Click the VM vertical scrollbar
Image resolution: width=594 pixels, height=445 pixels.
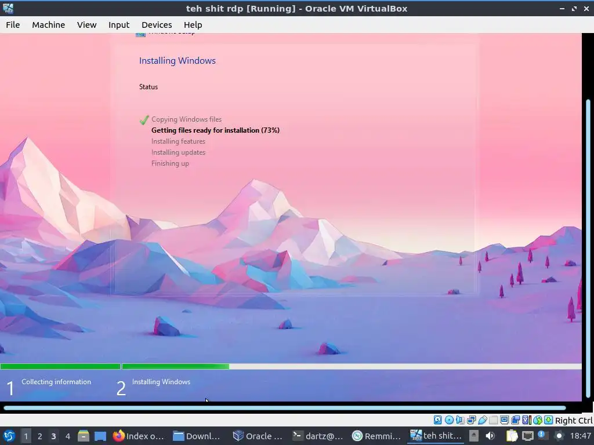588,249
